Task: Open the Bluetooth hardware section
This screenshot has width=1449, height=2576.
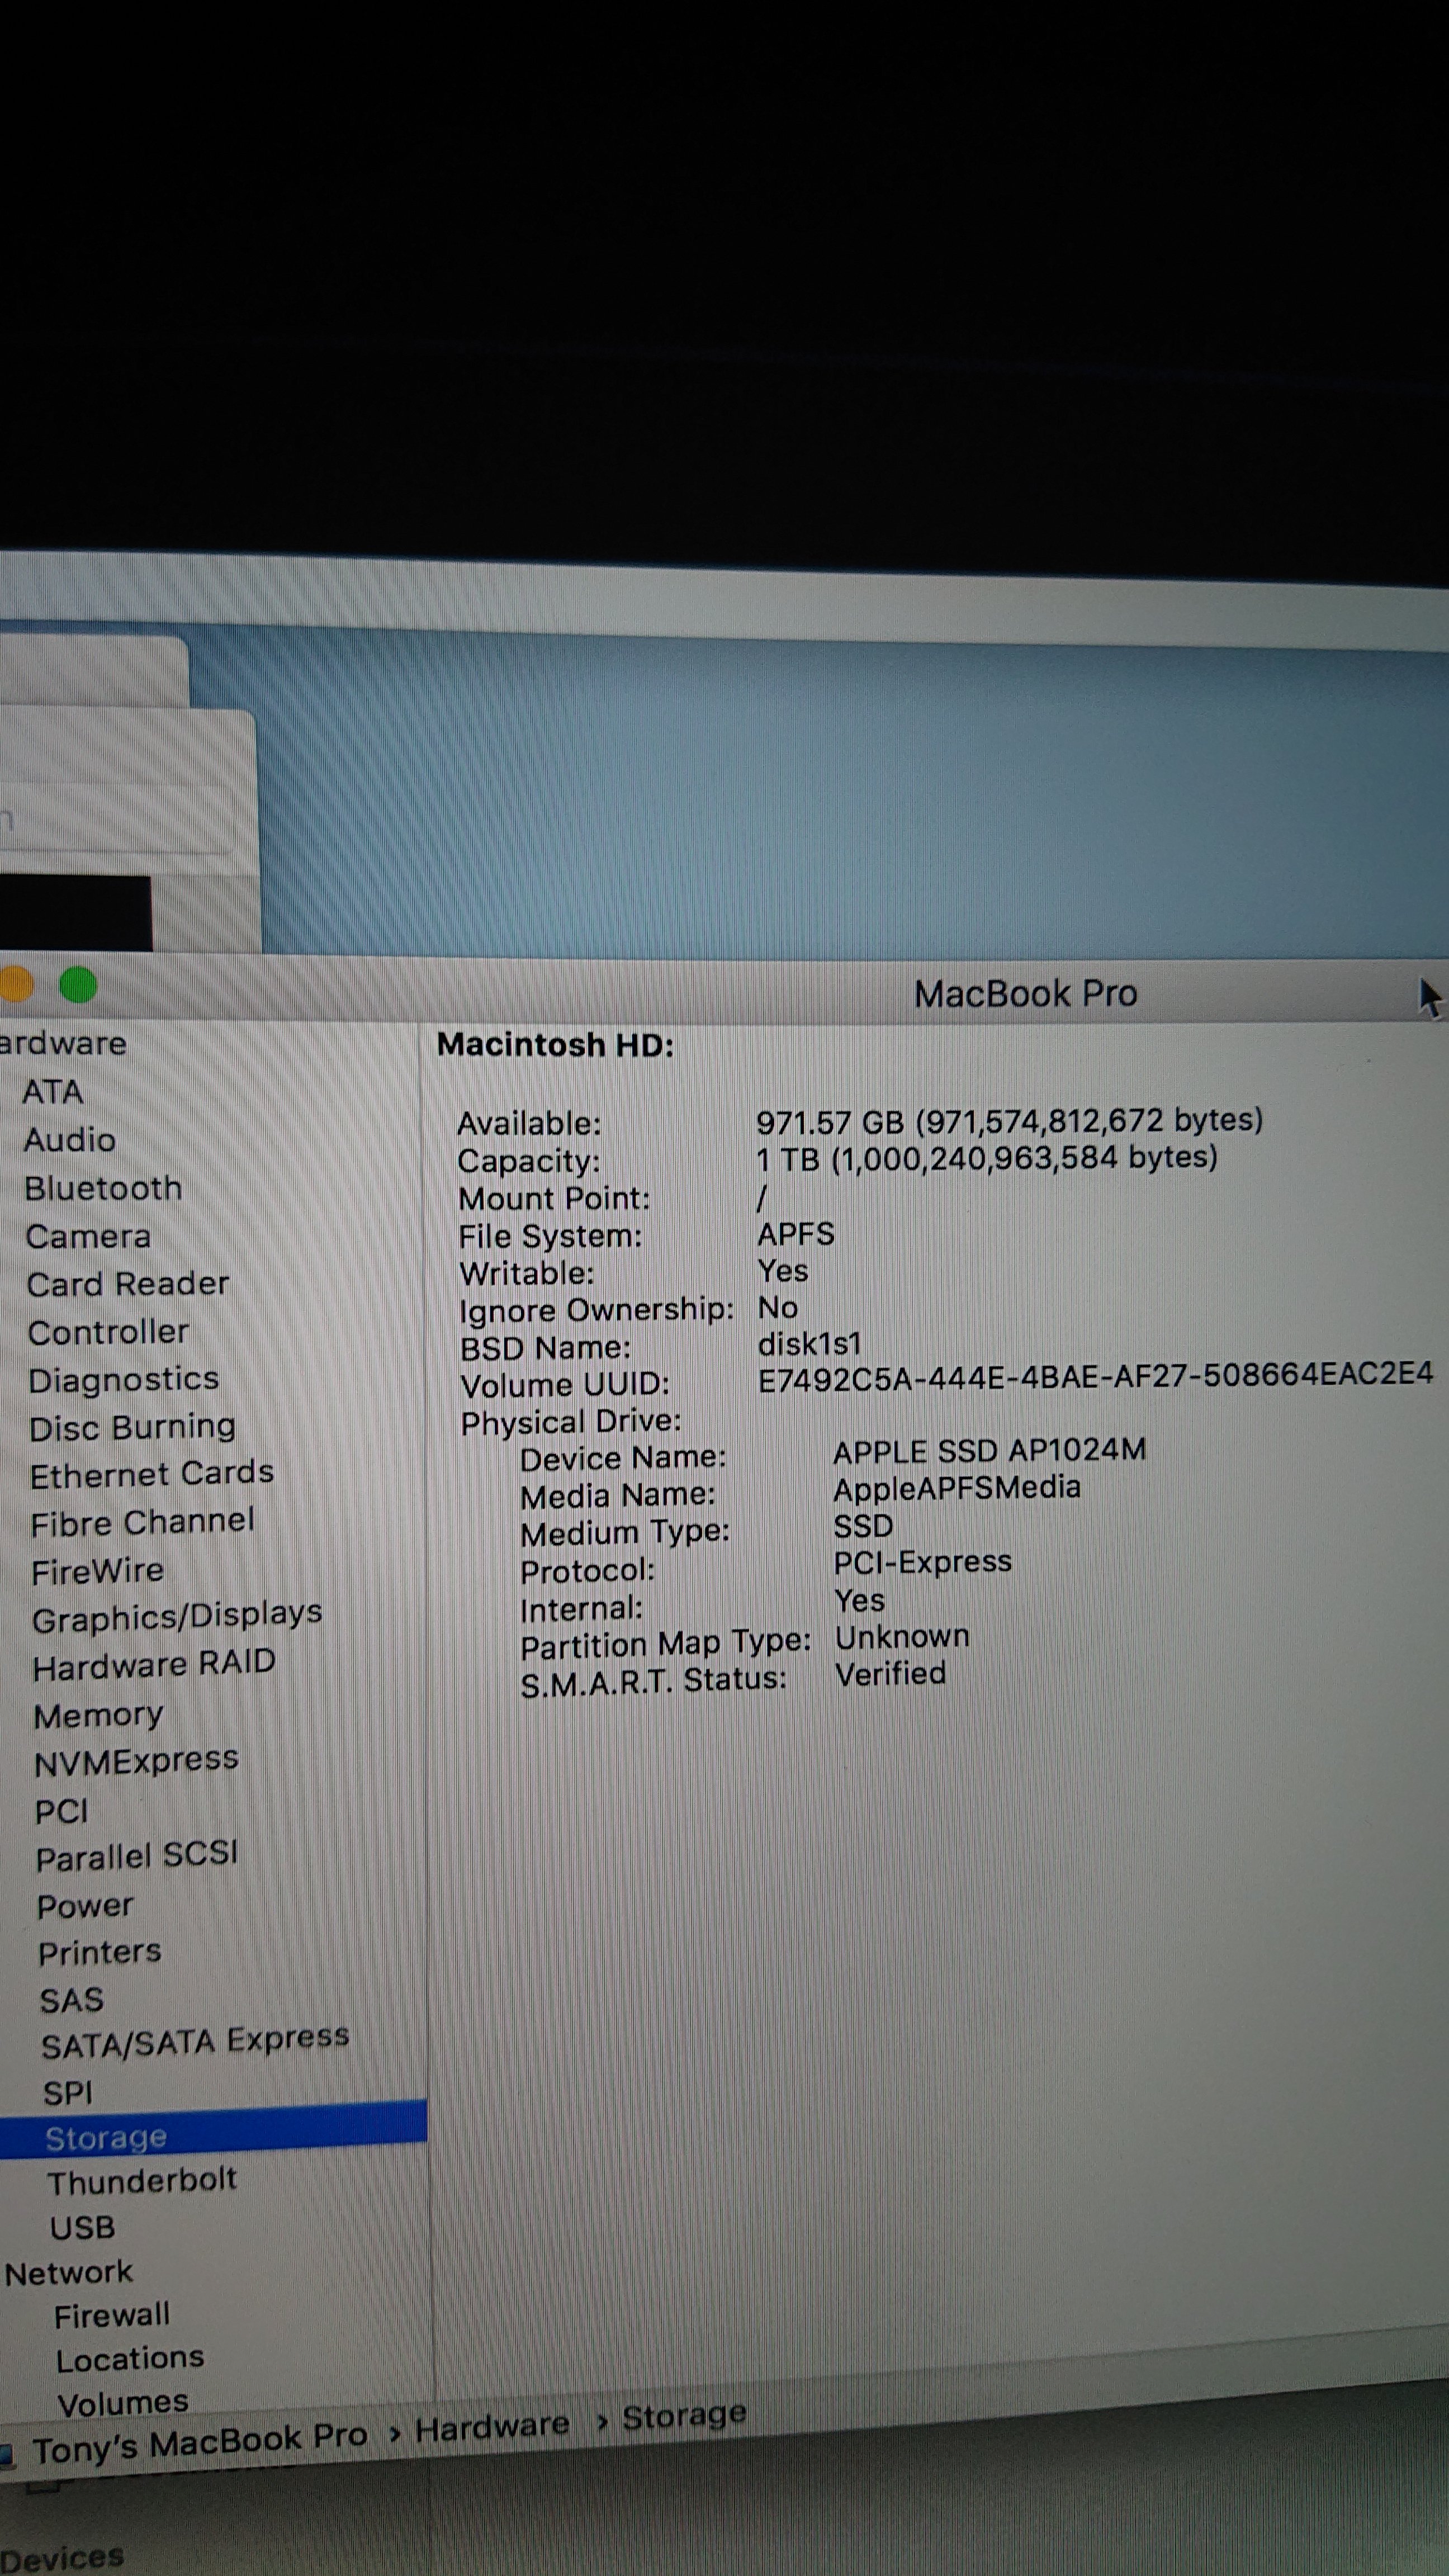Action: 103,1188
